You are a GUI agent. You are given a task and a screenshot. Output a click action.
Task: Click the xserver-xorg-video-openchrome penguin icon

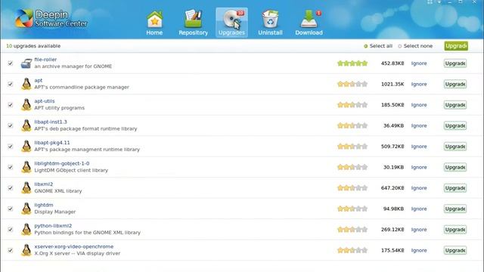[26, 250]
